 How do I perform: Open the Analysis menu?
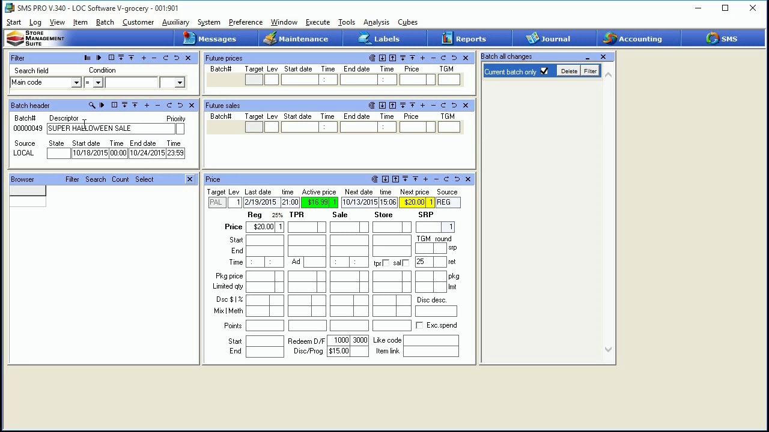tap(376, 22)
